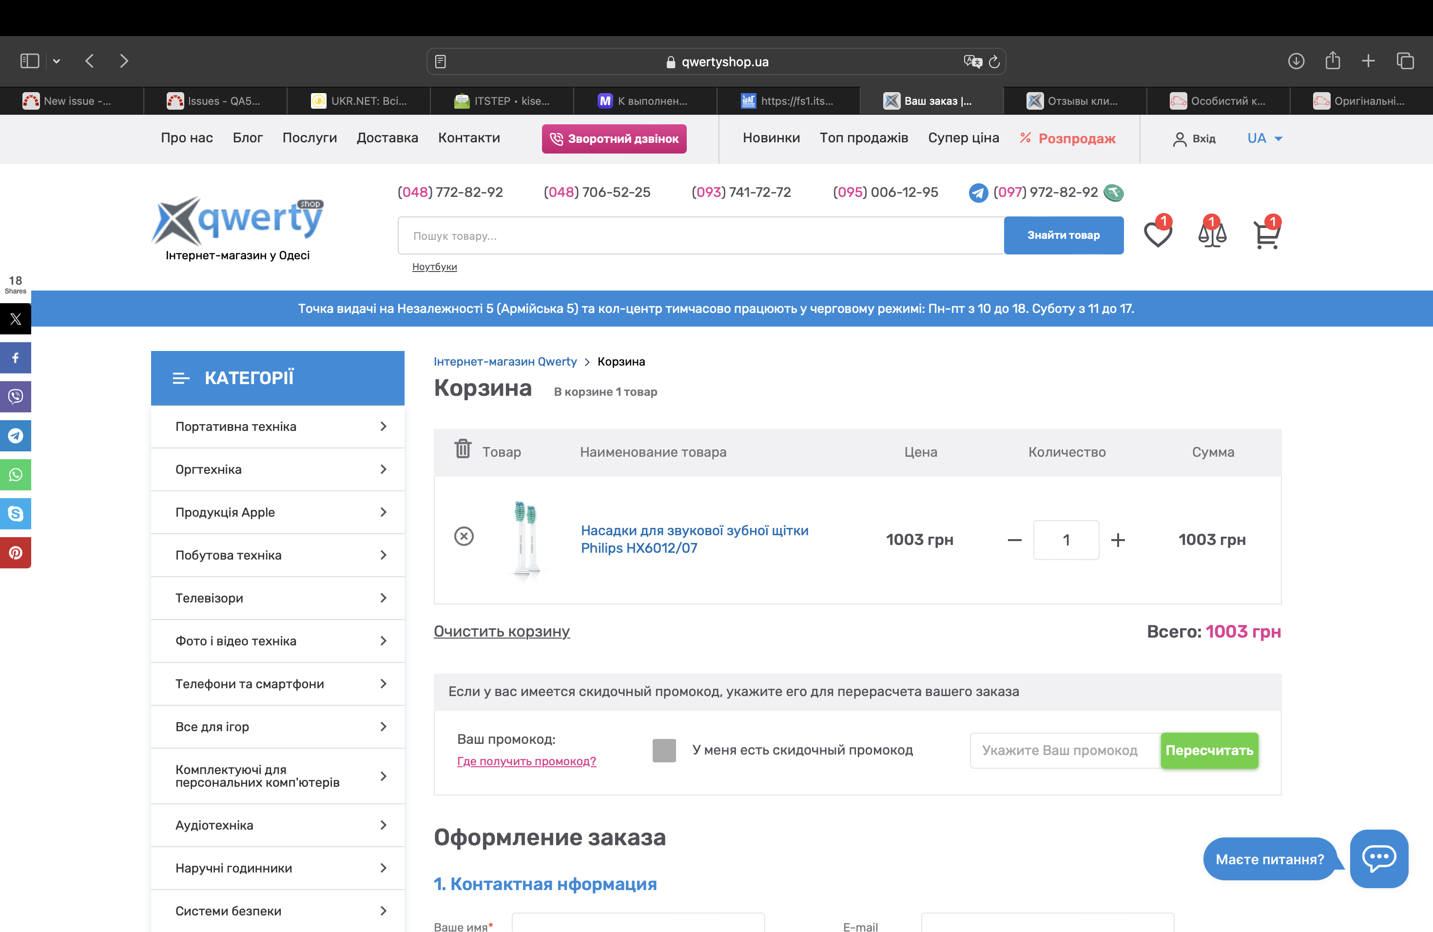Click the Viber share icon
This screenshot has width=1433, height=932.
point(15,397)
